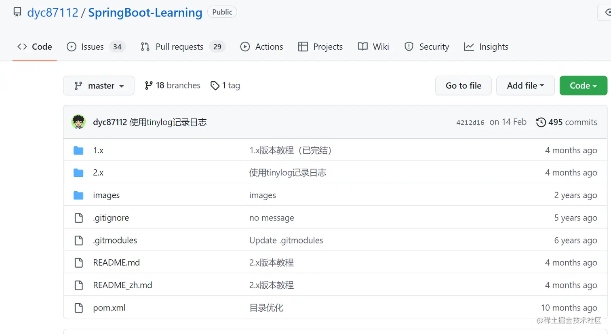Go to the Actions tab

[262, 47]
